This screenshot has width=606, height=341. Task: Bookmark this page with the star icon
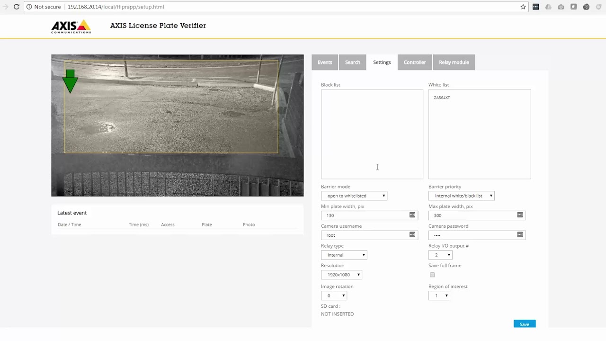point(523,7)
